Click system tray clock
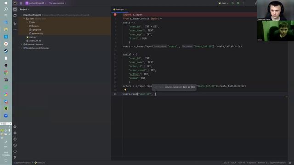294x165 pixels. 6,154
